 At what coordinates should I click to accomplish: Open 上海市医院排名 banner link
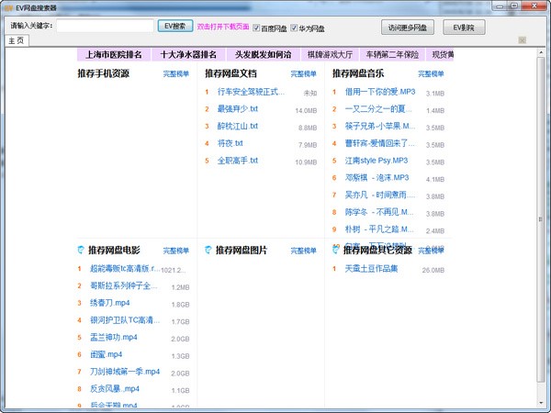(x=114, y=54)
